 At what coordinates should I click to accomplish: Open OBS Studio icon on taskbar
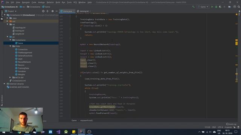89,132
